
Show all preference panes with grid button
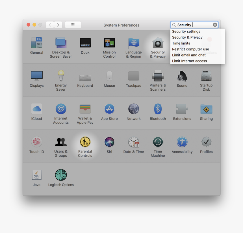[73, 25]
